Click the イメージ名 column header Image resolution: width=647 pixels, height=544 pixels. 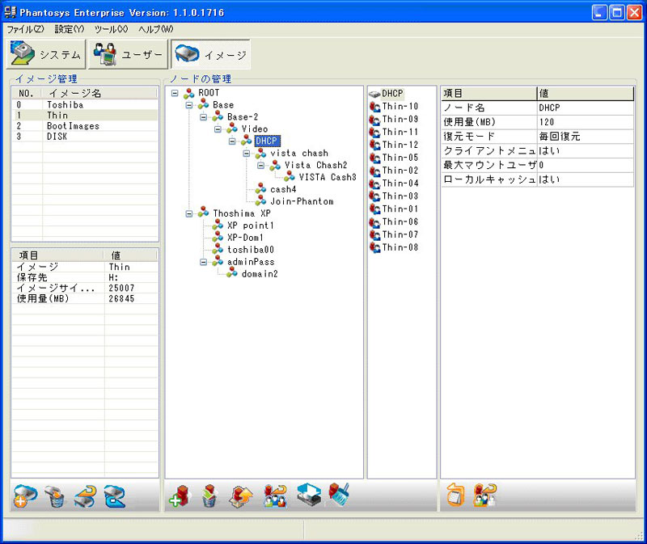pos(99,93)
